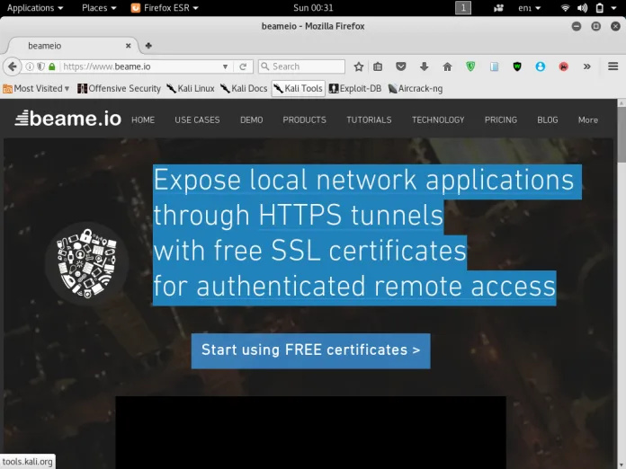This screenshot has height=469, width=626.
Task: Expand the URL bar history dropdown
Action: [x=226, y=66]
